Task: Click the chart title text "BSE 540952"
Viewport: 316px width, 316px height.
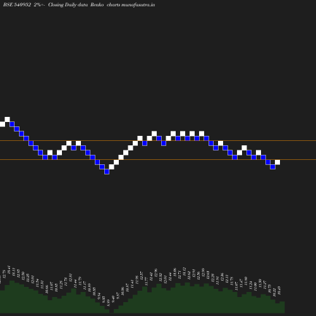Action: click(x=17, y=4)
